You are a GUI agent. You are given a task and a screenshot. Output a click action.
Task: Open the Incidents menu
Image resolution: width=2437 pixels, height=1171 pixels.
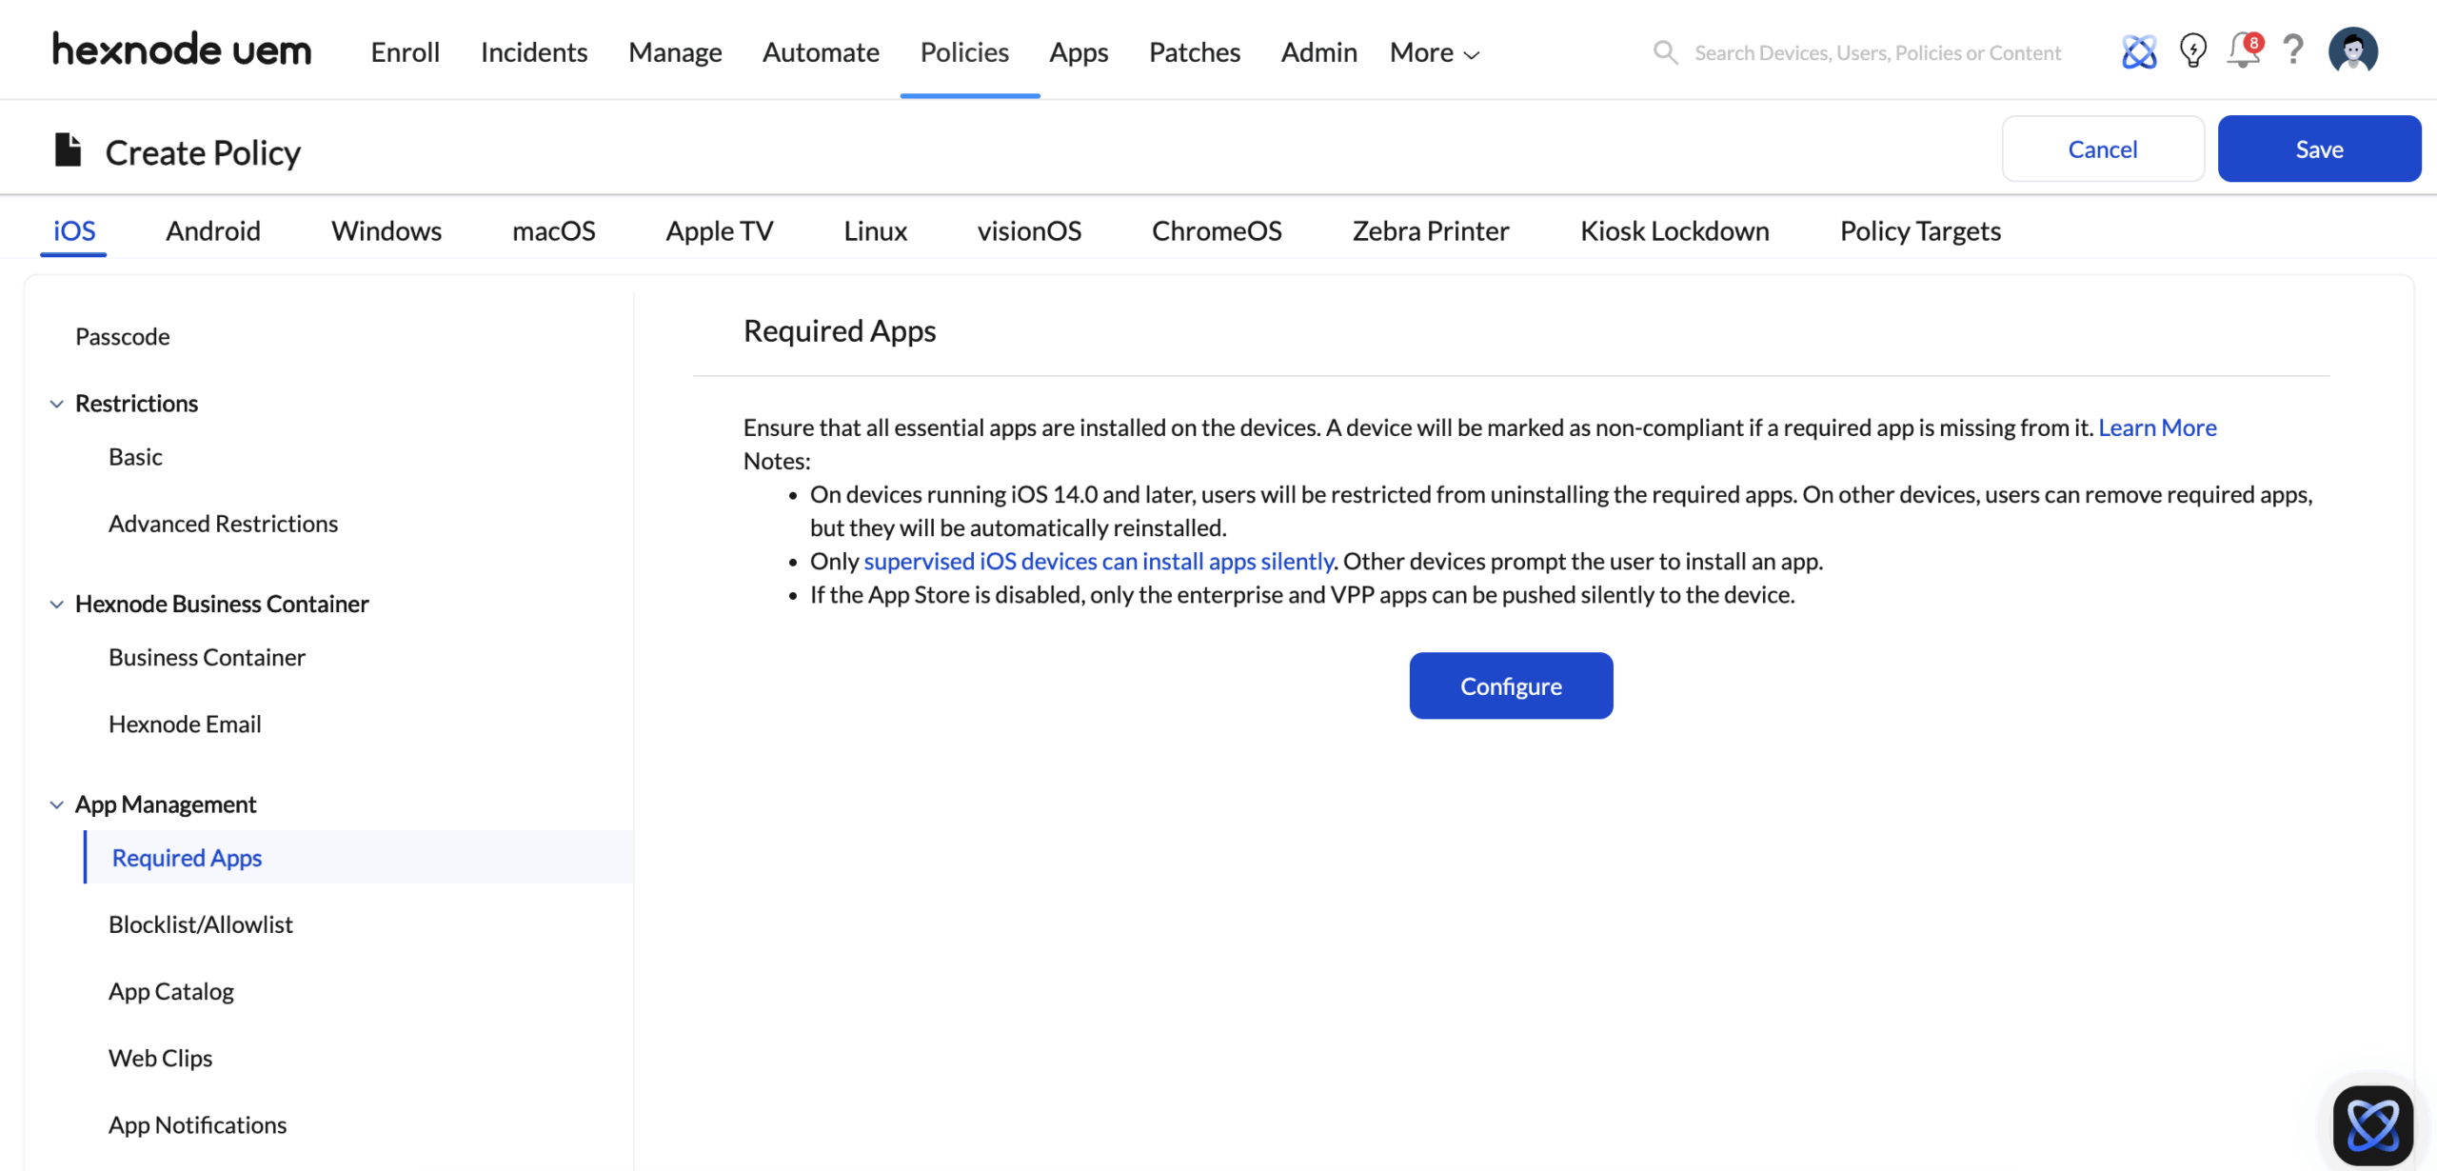click(534, 52)
